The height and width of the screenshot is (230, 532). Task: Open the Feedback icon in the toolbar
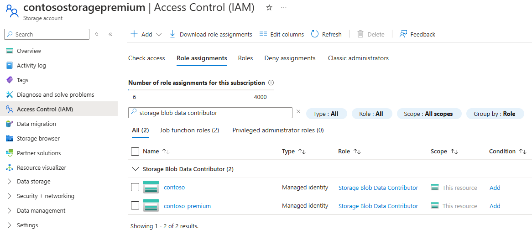[x=403, y=34]
